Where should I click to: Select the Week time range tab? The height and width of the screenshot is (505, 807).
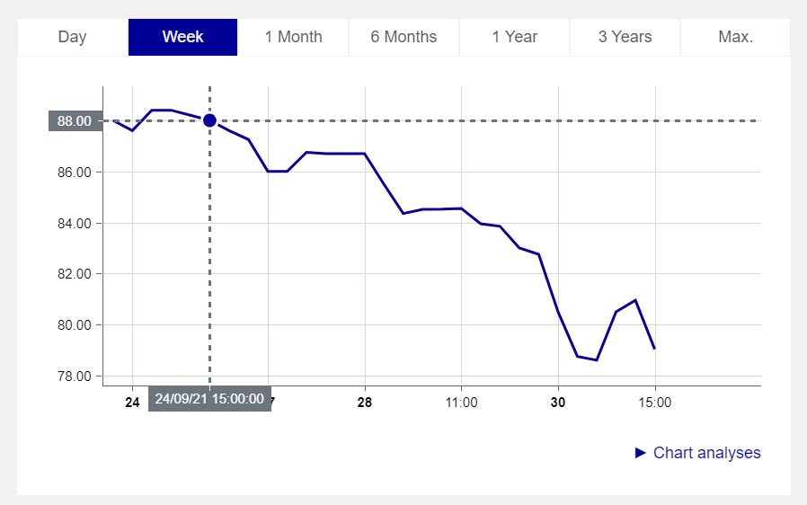(182, 37)
